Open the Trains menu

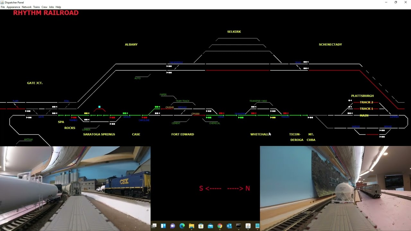(36, 7)
